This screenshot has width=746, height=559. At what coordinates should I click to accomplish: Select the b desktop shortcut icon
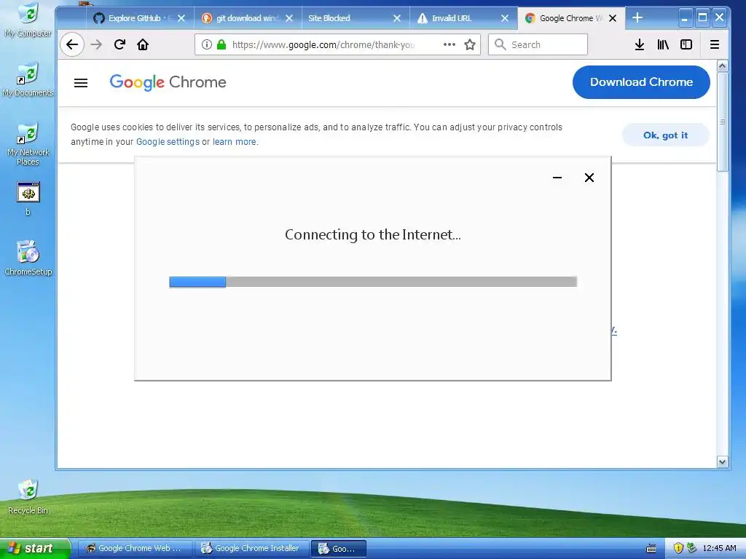28,199
